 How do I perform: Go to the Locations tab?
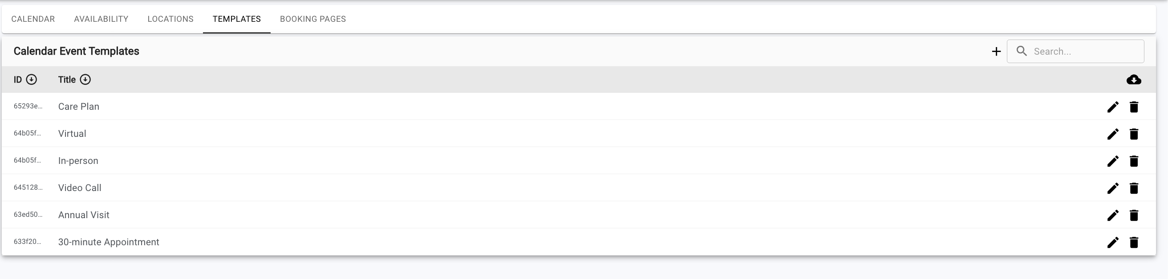[170, 19]
